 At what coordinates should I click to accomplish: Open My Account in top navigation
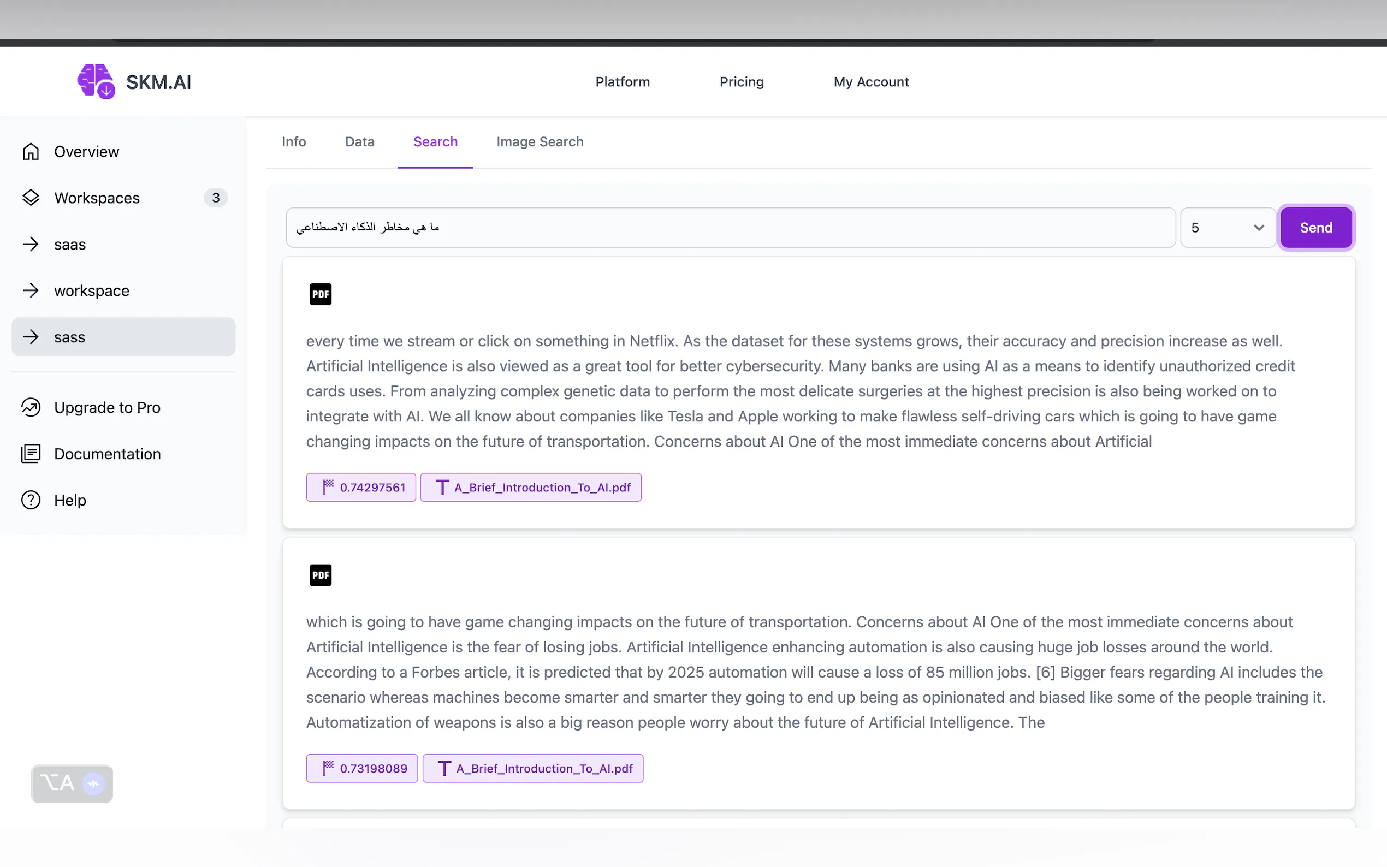pos(871,82)
